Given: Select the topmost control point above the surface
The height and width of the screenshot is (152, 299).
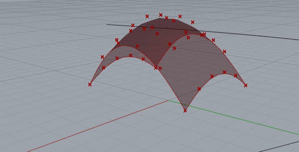Looking at the screenshot, I should coord(161,15).
